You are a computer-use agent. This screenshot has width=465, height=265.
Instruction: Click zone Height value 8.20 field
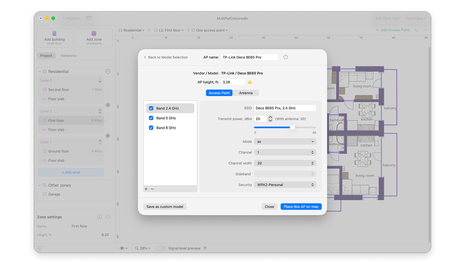pyautogui.click(x=90, y=235)
